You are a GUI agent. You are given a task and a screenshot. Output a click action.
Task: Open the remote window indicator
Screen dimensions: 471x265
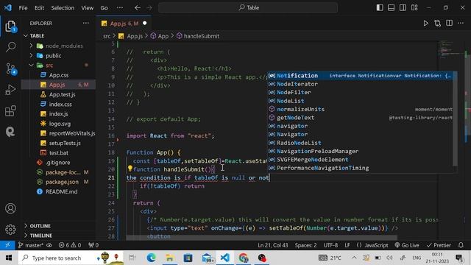tap(7, 245)
